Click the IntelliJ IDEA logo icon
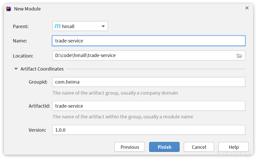The width and height of the screenshot is (257, 159). (x=8, y=9)
